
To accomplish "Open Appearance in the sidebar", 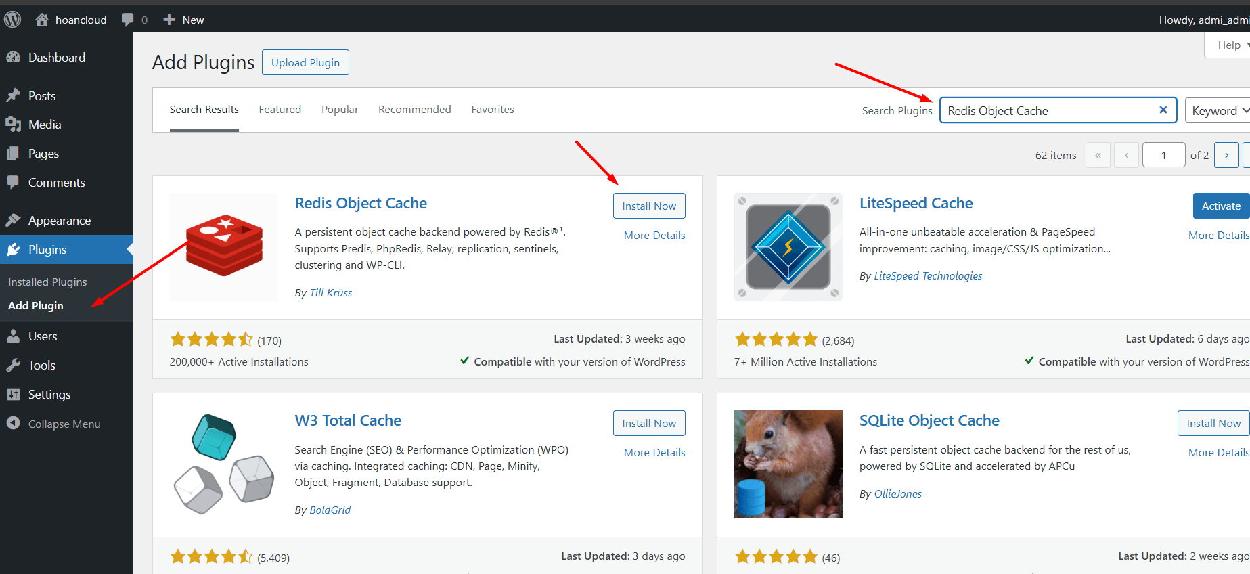I will tap(59, 221).
